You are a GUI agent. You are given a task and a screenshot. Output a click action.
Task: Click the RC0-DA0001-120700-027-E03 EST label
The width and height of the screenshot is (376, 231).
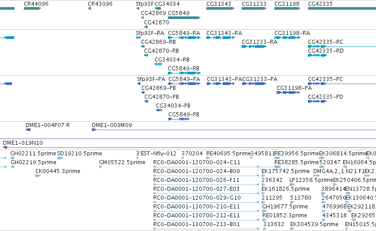(196, 189)
